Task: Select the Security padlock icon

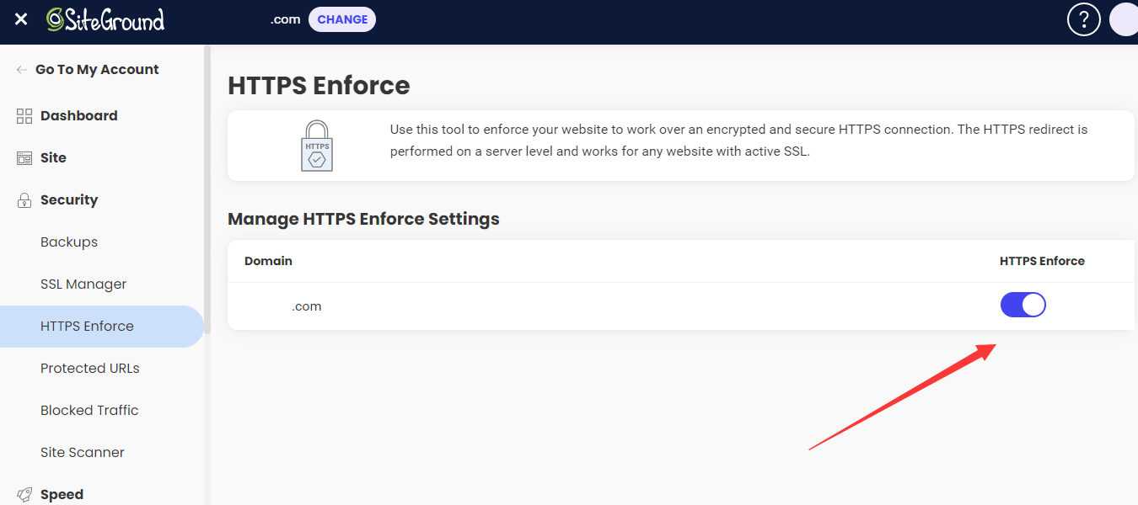Action: 23,199
